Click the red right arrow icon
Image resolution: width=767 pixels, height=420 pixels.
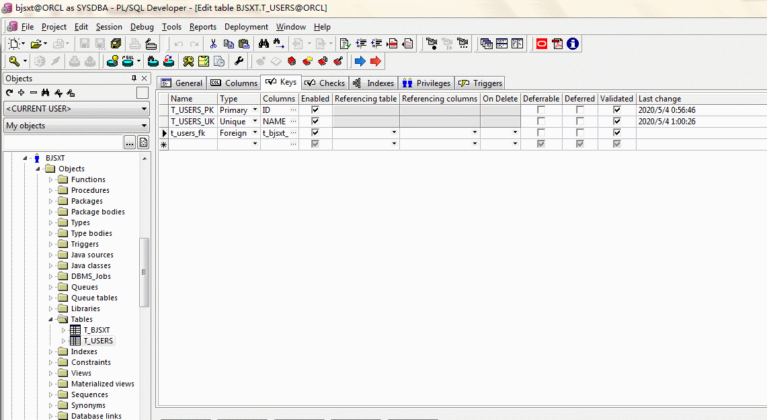376,61
